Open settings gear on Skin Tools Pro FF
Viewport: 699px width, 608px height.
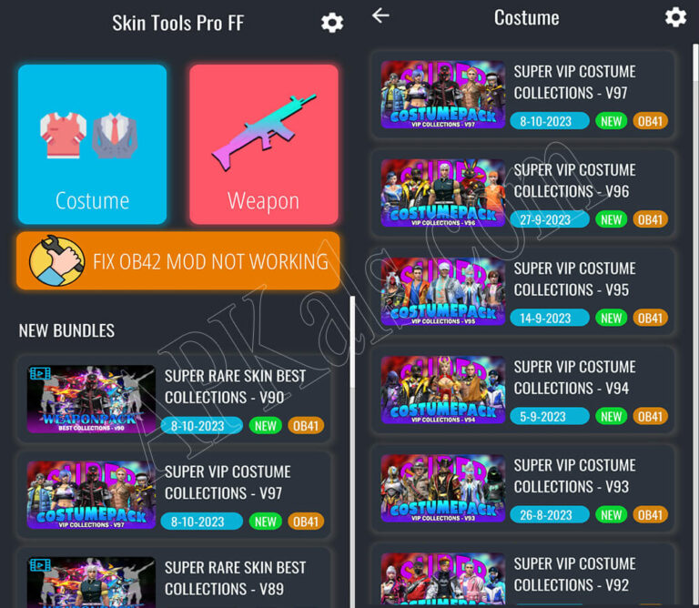coord(332,23)
